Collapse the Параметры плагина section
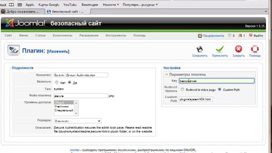This screenshot has height=153, width=272. [166, 74]
